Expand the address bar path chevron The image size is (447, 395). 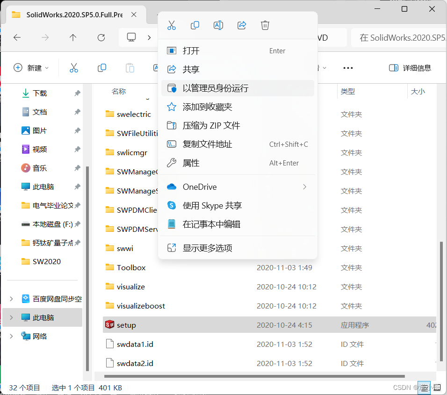(x=149, y=37)
